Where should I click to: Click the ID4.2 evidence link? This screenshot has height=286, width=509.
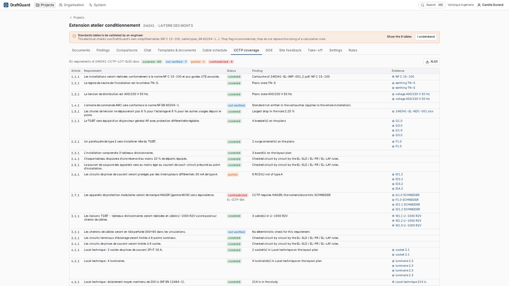pos(397,189)
